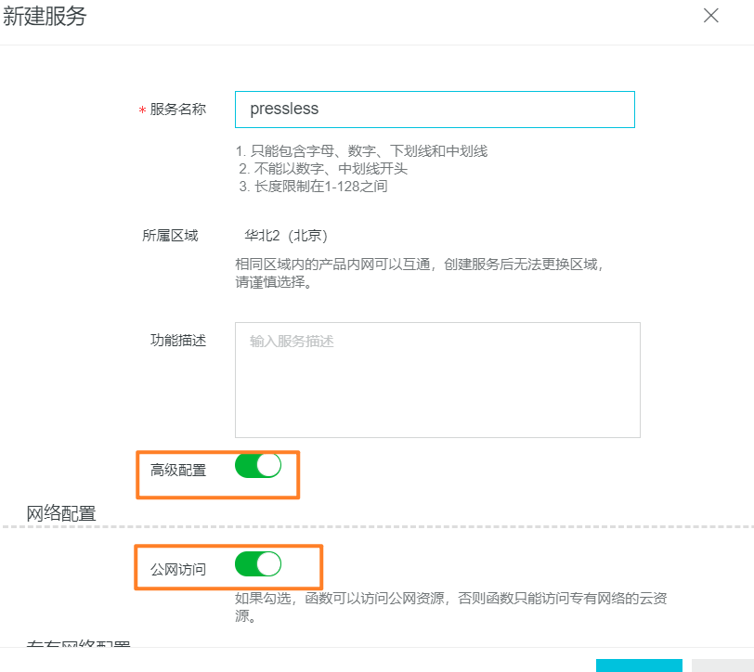Click the 如果勾选，函数可以访问公网资源 hint
754x672 pixels.
[450, 607]
